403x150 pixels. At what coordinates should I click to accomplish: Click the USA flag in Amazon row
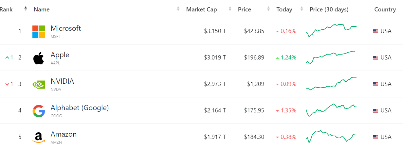(x=376, y=137)
